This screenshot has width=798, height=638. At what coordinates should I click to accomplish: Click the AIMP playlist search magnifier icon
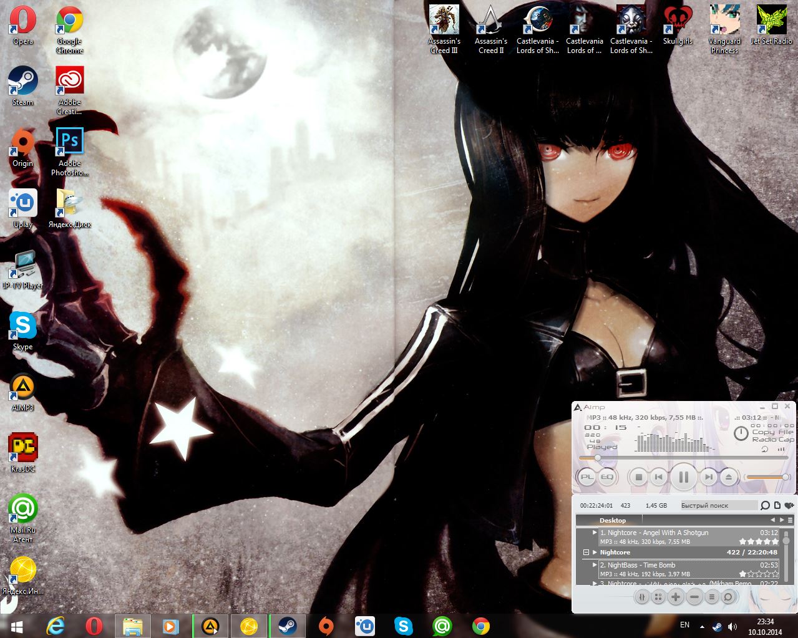tap(765, 505)
